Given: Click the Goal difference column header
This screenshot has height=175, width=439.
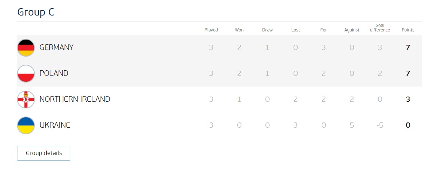Looking at the screenshot, I should click(380, 28).
